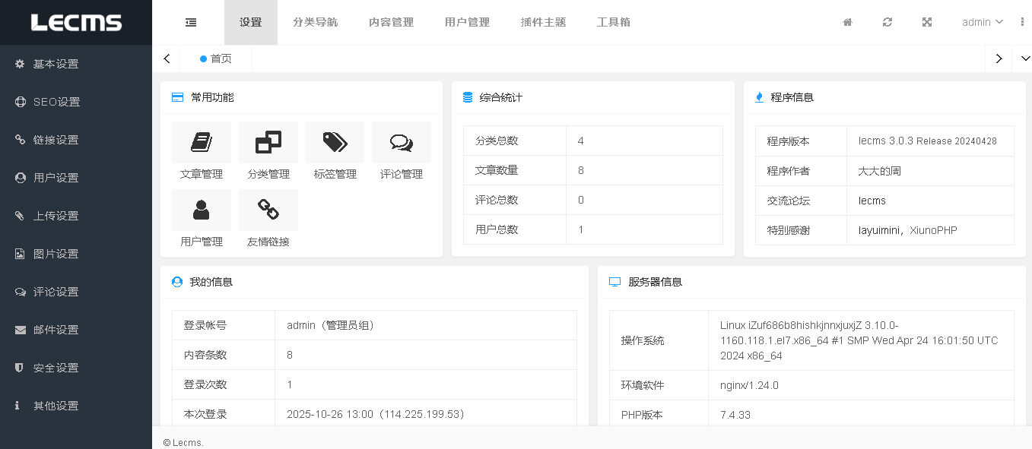Open the admin account dropdown
This screenshot has height=449, width=1032.
click(x=980, y=22)
